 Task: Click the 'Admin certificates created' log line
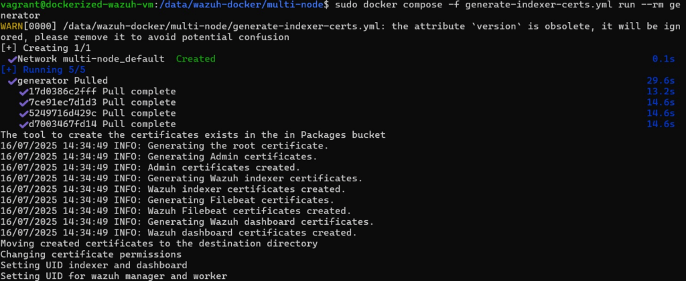click(x=150, y=167)
